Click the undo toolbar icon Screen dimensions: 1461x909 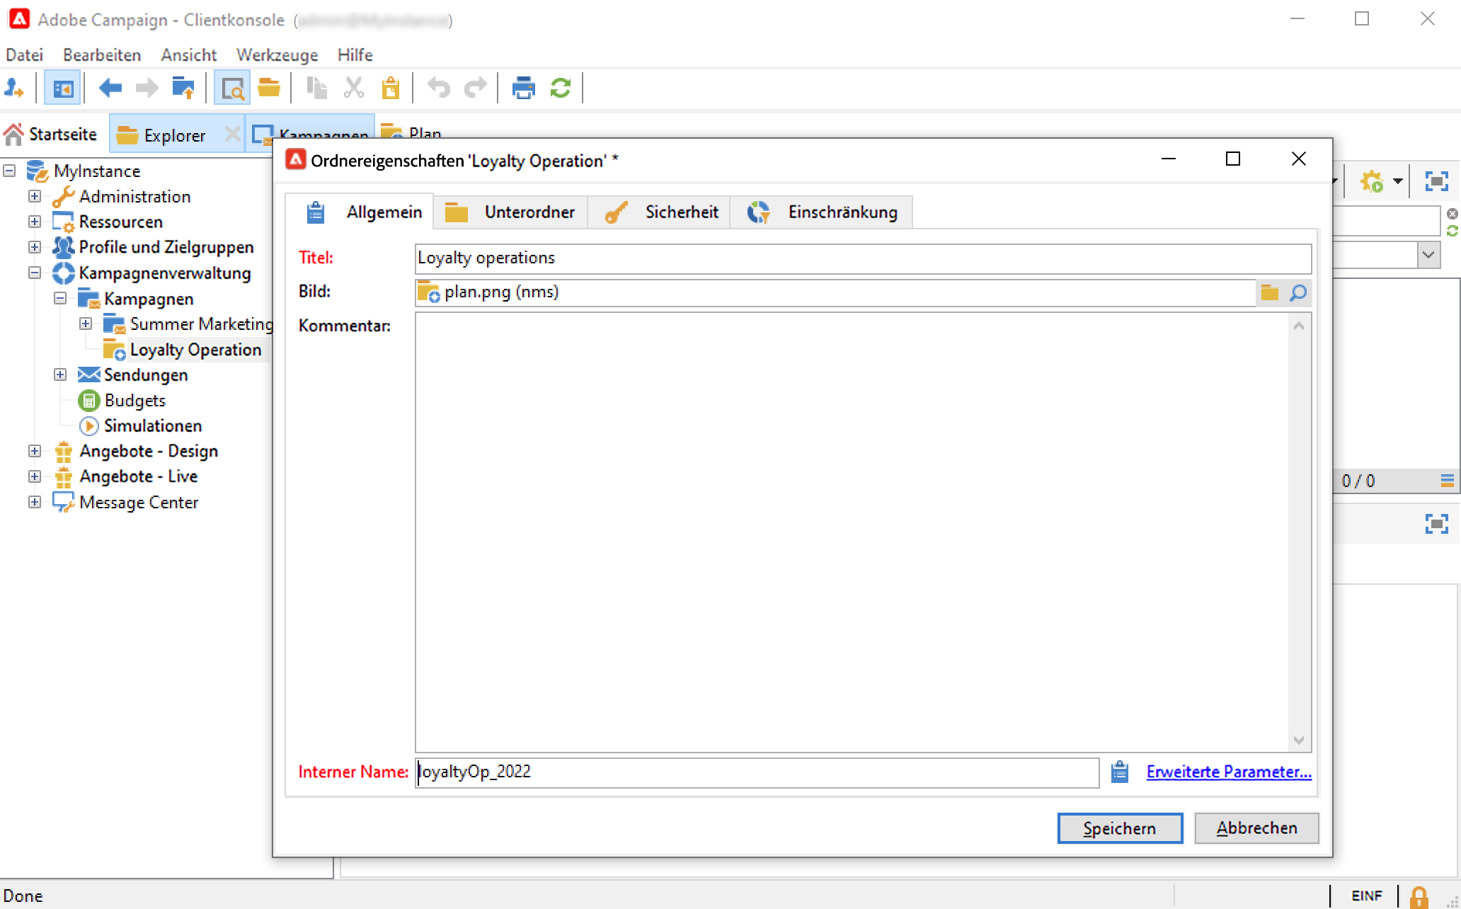pos(438,88)
